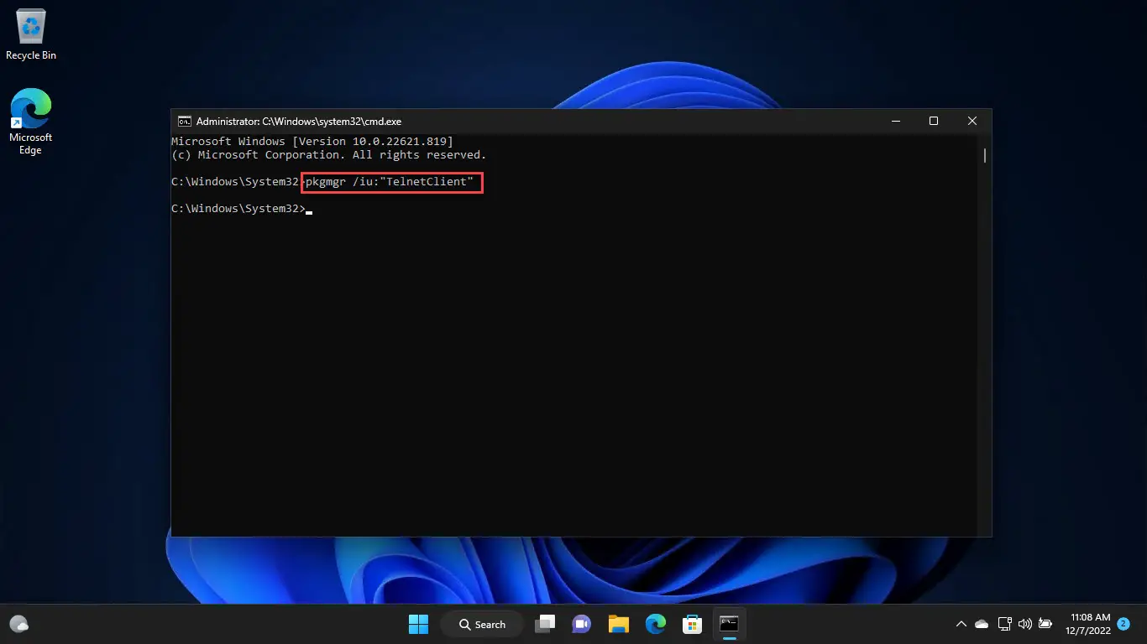1147x644 pixels.
Task: Click the Microsoft Corporation copyright line
Action: [x=329, y=154]
